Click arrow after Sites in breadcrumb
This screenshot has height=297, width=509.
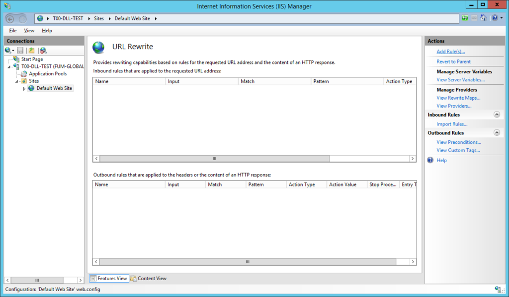109,19
